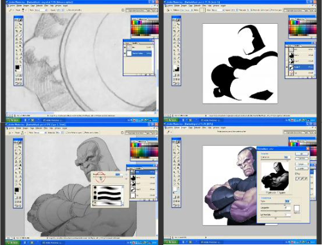This screenshot has height=245, width=322.
Task: Select the Gradient tool in the grayscale character window
Action: [20, 165]
